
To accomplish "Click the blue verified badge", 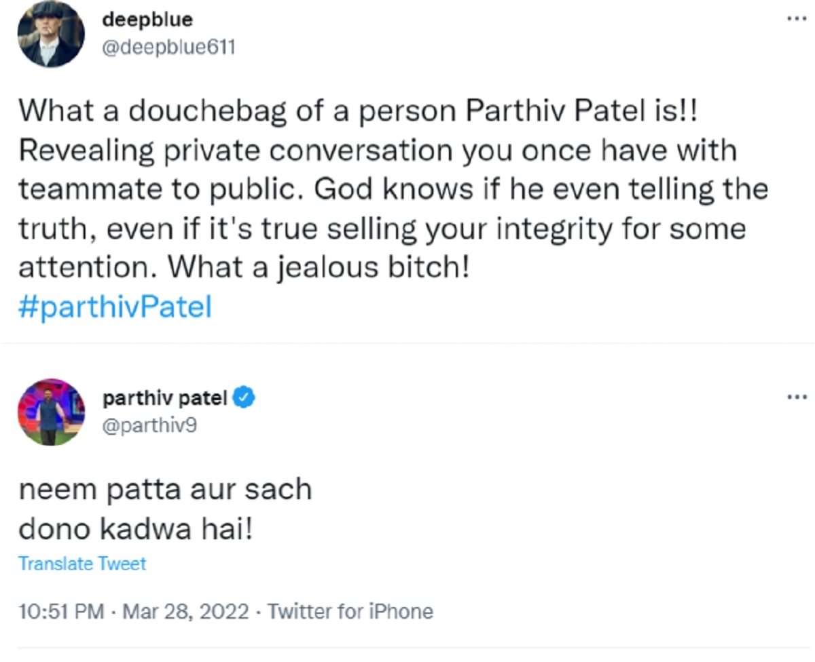I will pyautogui.click(x=244, y=397).
